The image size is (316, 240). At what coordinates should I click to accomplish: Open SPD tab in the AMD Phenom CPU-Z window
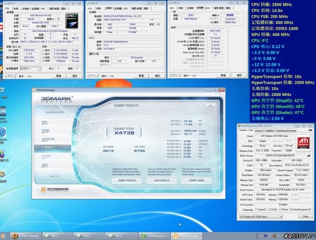(43, 9)
